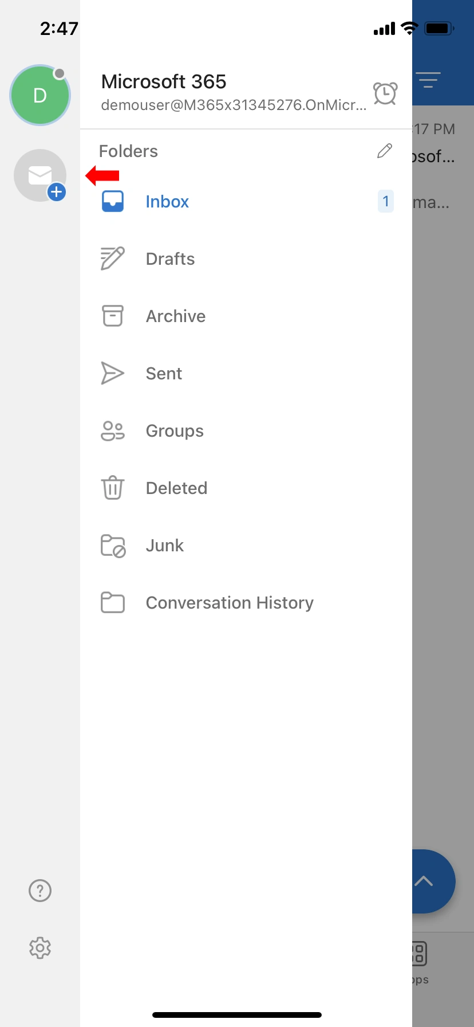Tap the 2:47 clock in status bar
Image resolution: width=474 pixels, height=1027 pixels.
click(59, 28)
